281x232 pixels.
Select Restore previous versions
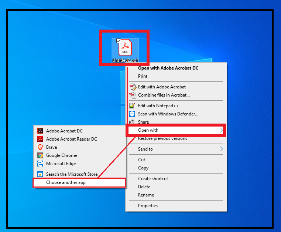(162, 138)
